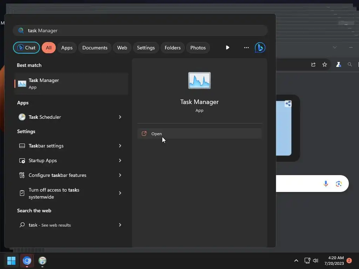359x269 pixels.
Task: Open the globe app on taskbar
Action: [42, 261]
